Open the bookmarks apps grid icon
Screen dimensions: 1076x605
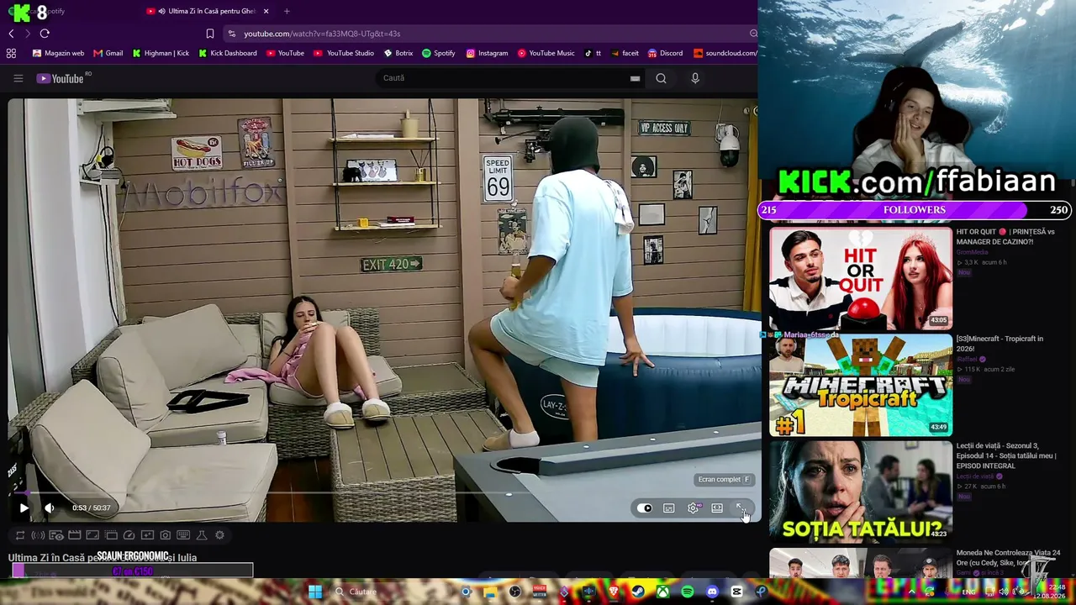(11, 53)
